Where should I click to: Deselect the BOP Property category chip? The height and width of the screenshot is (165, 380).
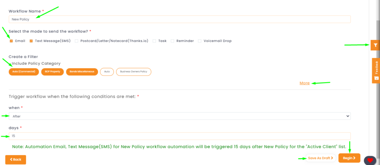coord(52,72)
